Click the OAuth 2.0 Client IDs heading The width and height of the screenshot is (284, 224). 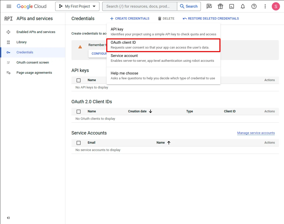click(92, 102)
